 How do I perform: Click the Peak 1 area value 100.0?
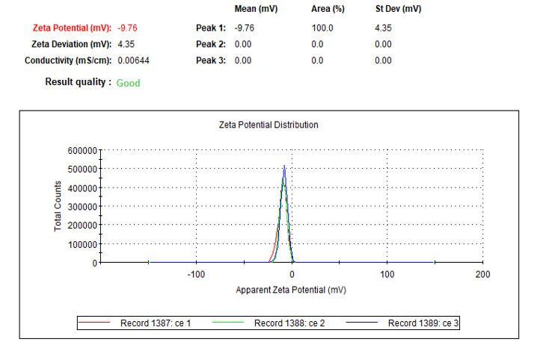click(x=322, y=28)
